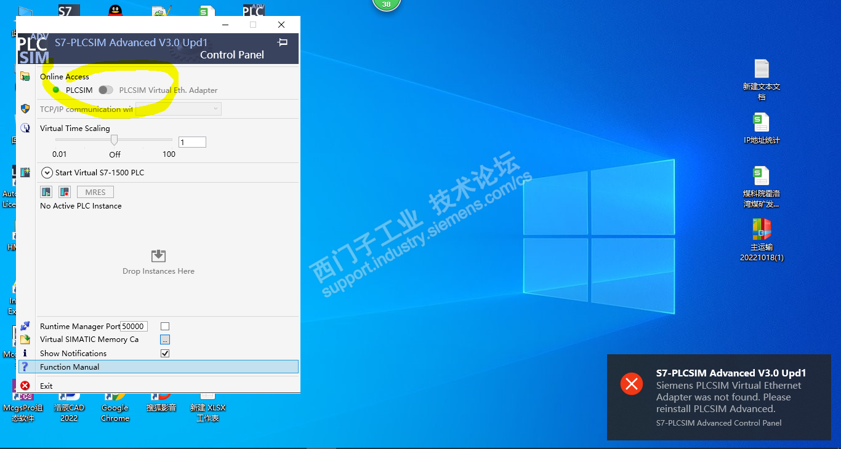Click the Virtual Time Scaling slider handle

point(114,140)
